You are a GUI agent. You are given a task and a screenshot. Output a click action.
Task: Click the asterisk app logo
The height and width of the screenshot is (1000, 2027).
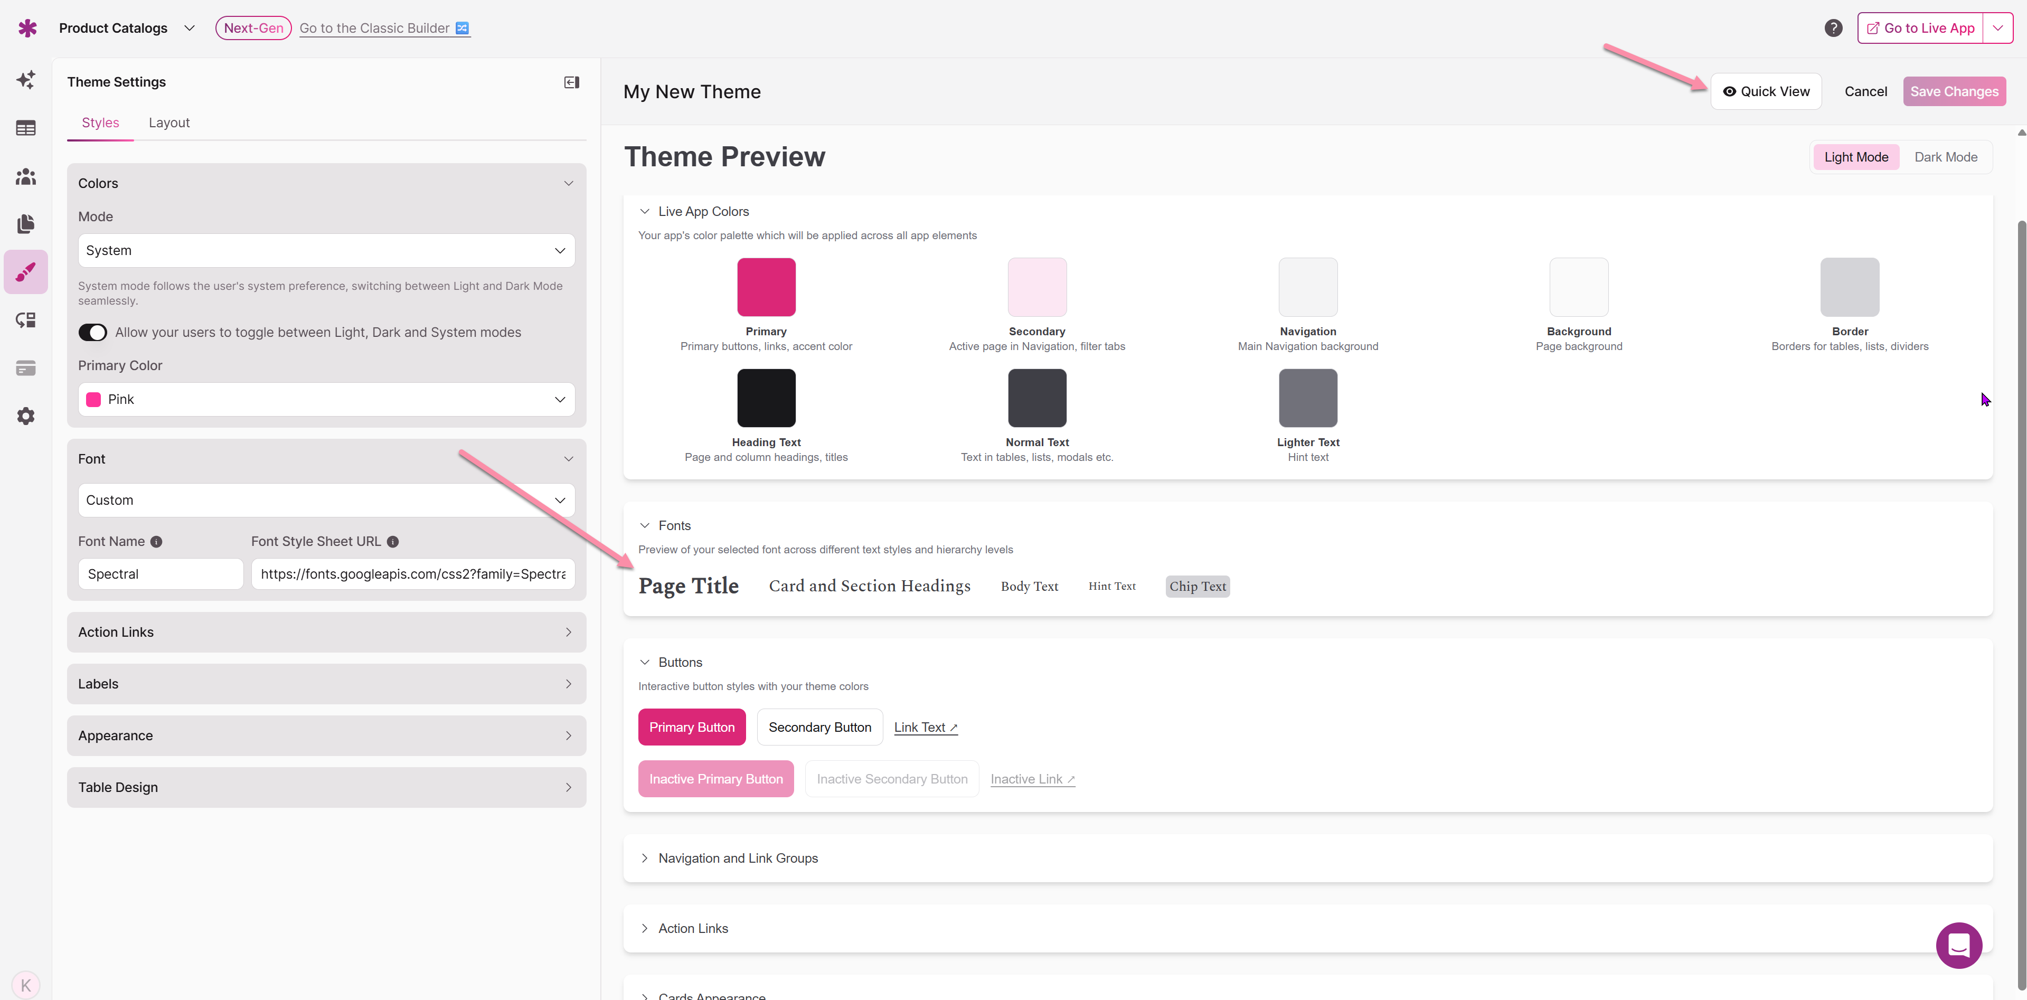27,29
